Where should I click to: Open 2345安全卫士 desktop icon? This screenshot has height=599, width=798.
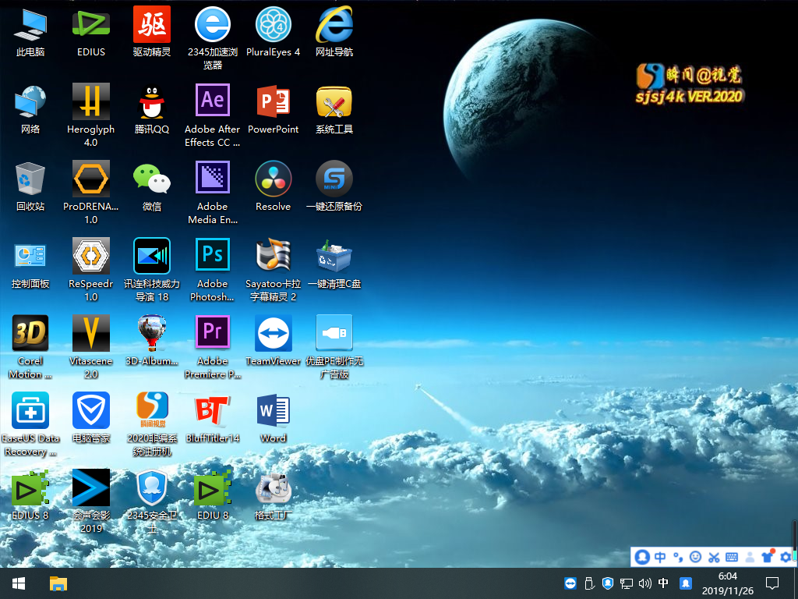pos(152,488)
